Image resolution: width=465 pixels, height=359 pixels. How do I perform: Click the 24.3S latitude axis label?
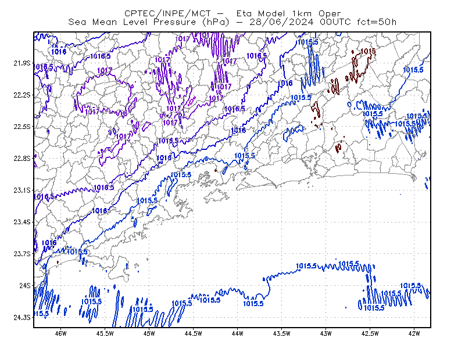pyautogui.click(x=22, y=317)
